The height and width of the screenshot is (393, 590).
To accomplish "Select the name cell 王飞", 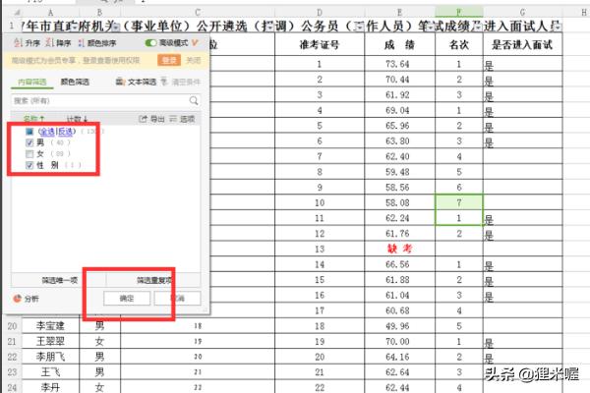I will click(50, 372).
